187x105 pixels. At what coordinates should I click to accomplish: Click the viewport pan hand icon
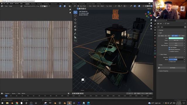(x=151, y=23)
